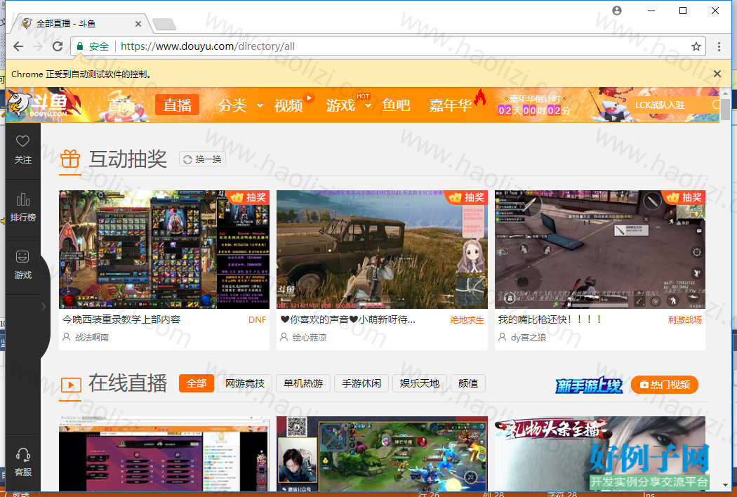Select 直播 in the top navigation

pos(177,105)
